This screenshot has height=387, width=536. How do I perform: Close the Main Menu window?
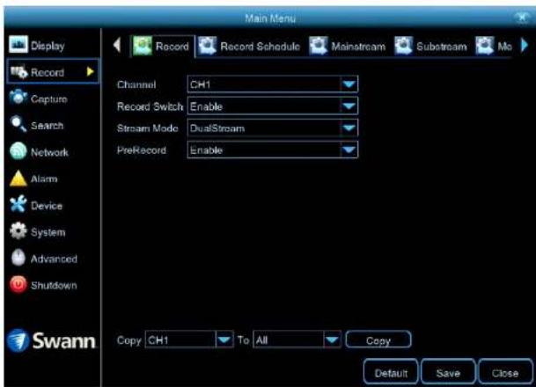[522, 18]
